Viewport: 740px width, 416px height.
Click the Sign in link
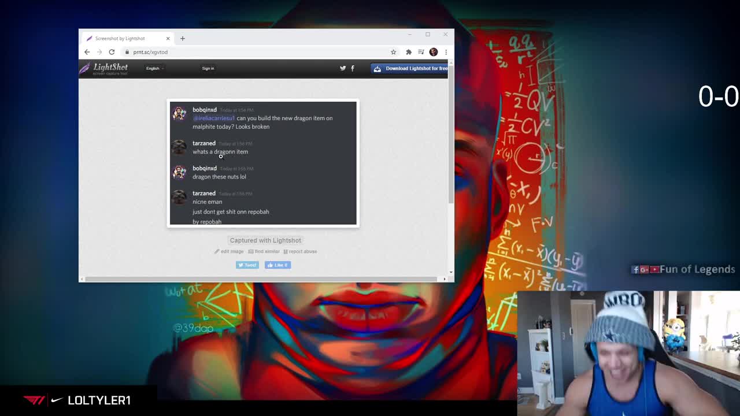click(208, 68)
